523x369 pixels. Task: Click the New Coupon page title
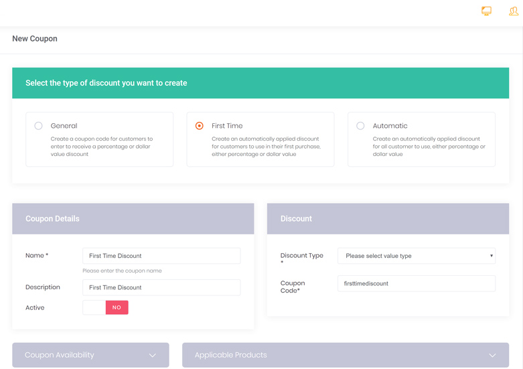pos(35,39)
